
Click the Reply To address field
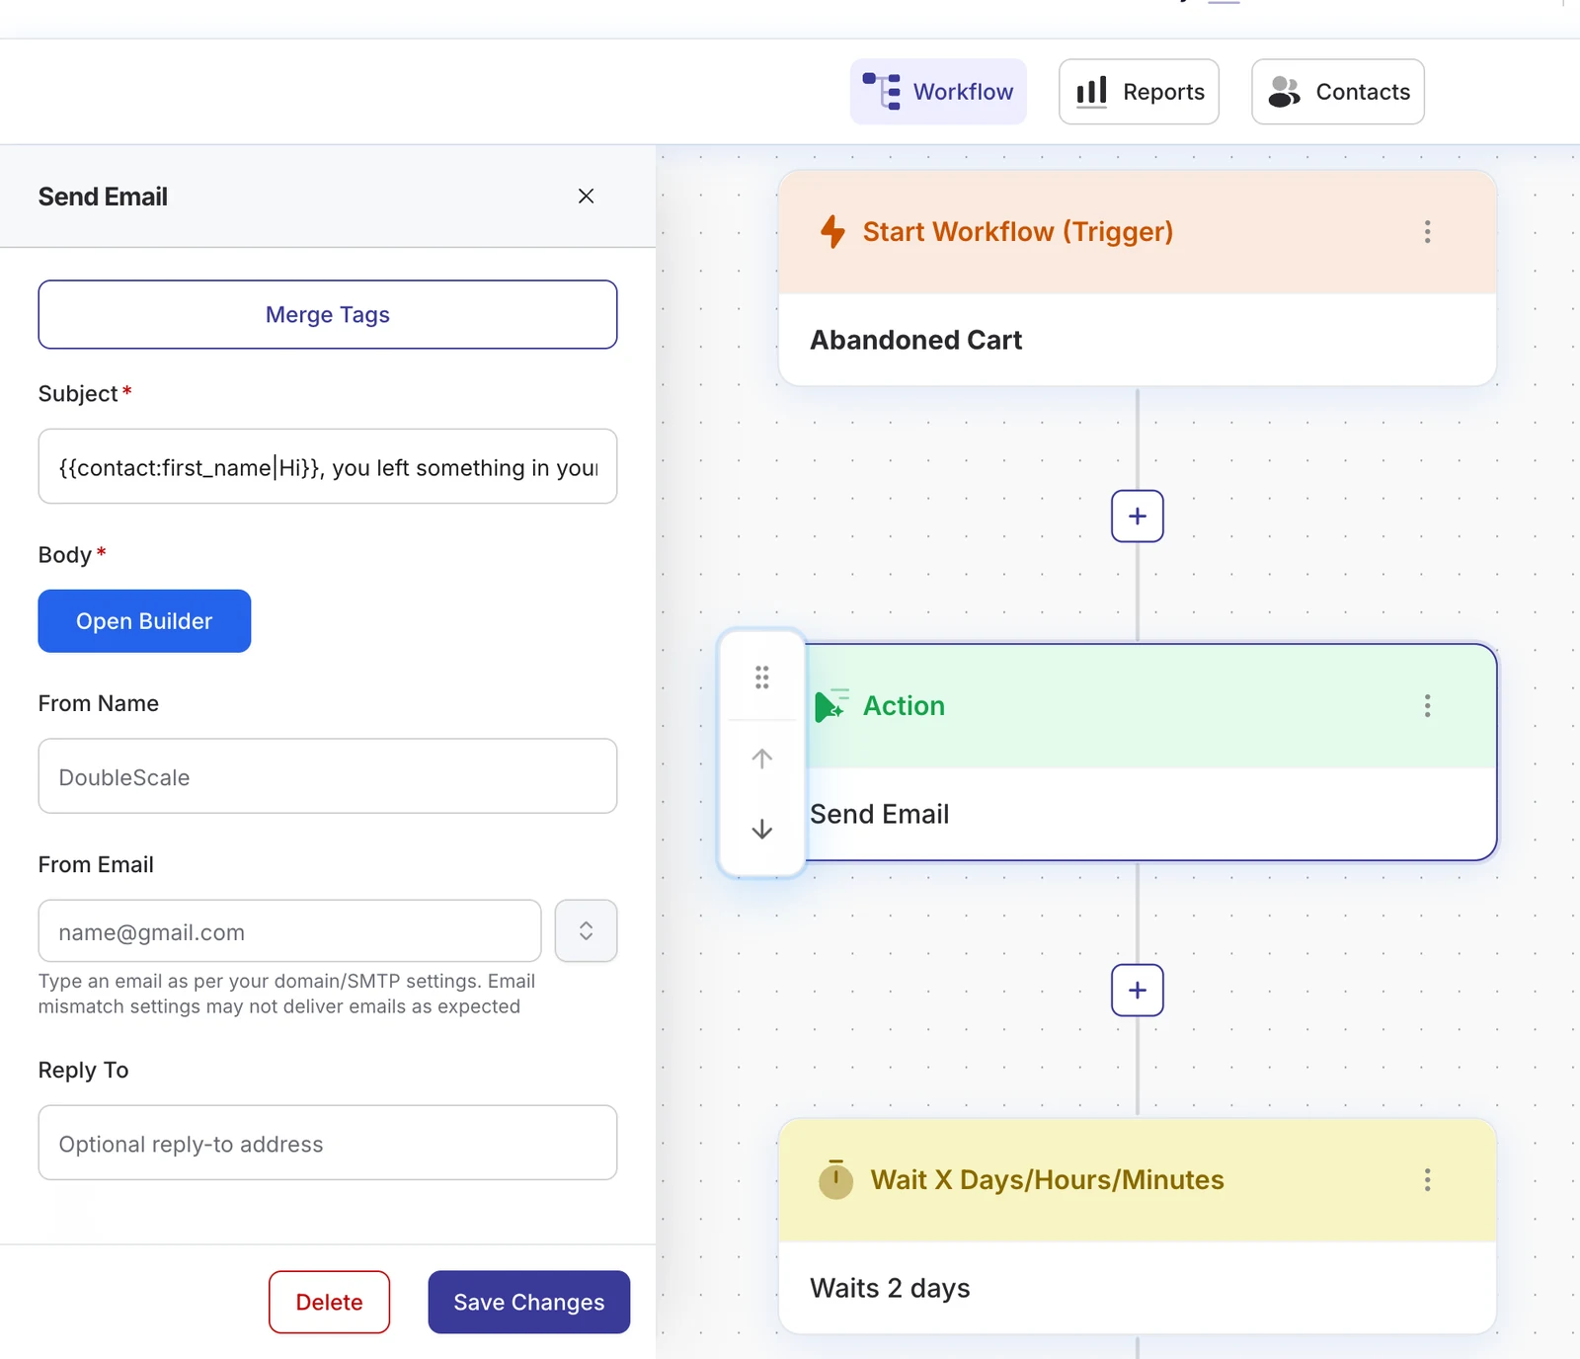pos(328,1143)
